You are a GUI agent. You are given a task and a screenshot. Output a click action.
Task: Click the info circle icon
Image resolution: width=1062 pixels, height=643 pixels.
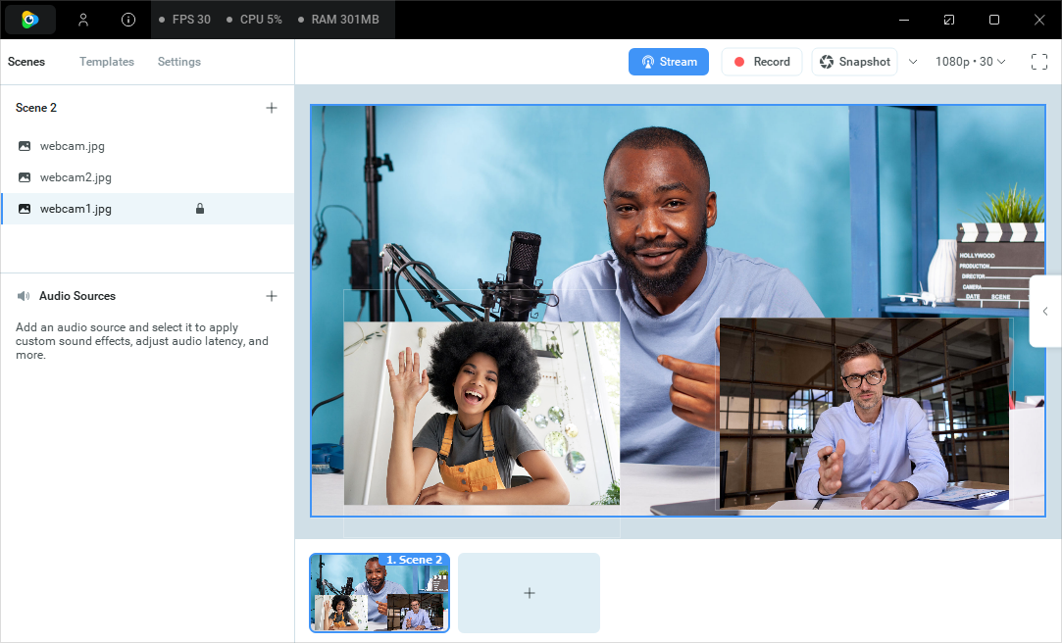[x=128, y=20]
